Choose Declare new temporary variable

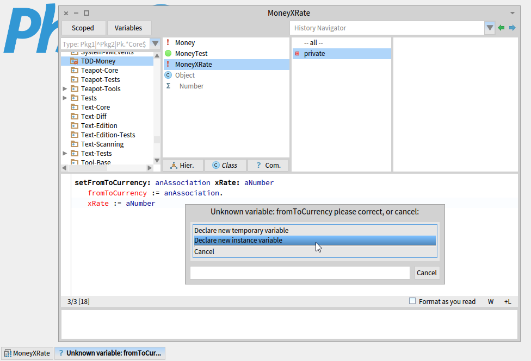pos(314,231)
